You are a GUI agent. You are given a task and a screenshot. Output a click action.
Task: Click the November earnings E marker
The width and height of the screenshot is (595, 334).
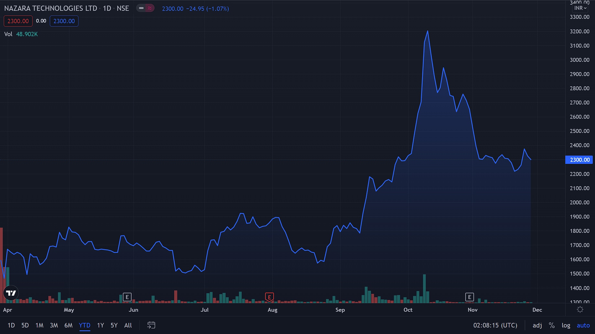[x=469, y=297]
